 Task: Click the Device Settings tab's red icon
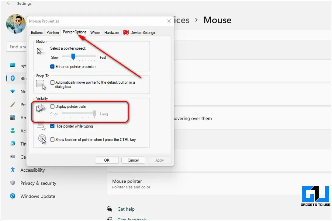click(x=126, y=32)
